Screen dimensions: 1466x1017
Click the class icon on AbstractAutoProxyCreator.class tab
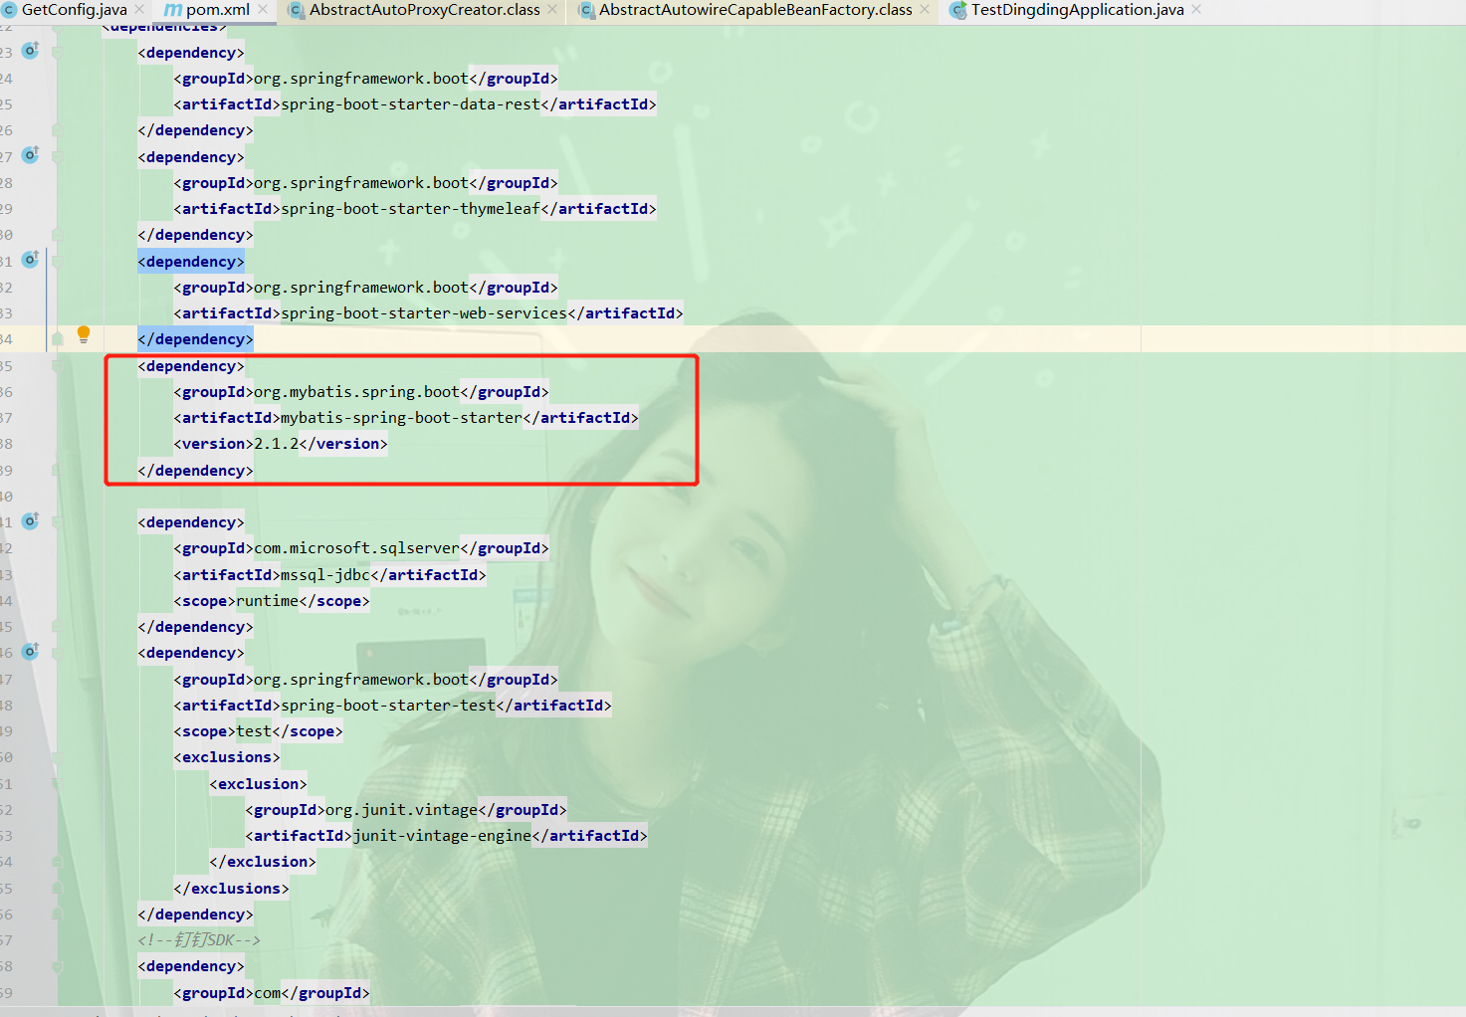296,9
